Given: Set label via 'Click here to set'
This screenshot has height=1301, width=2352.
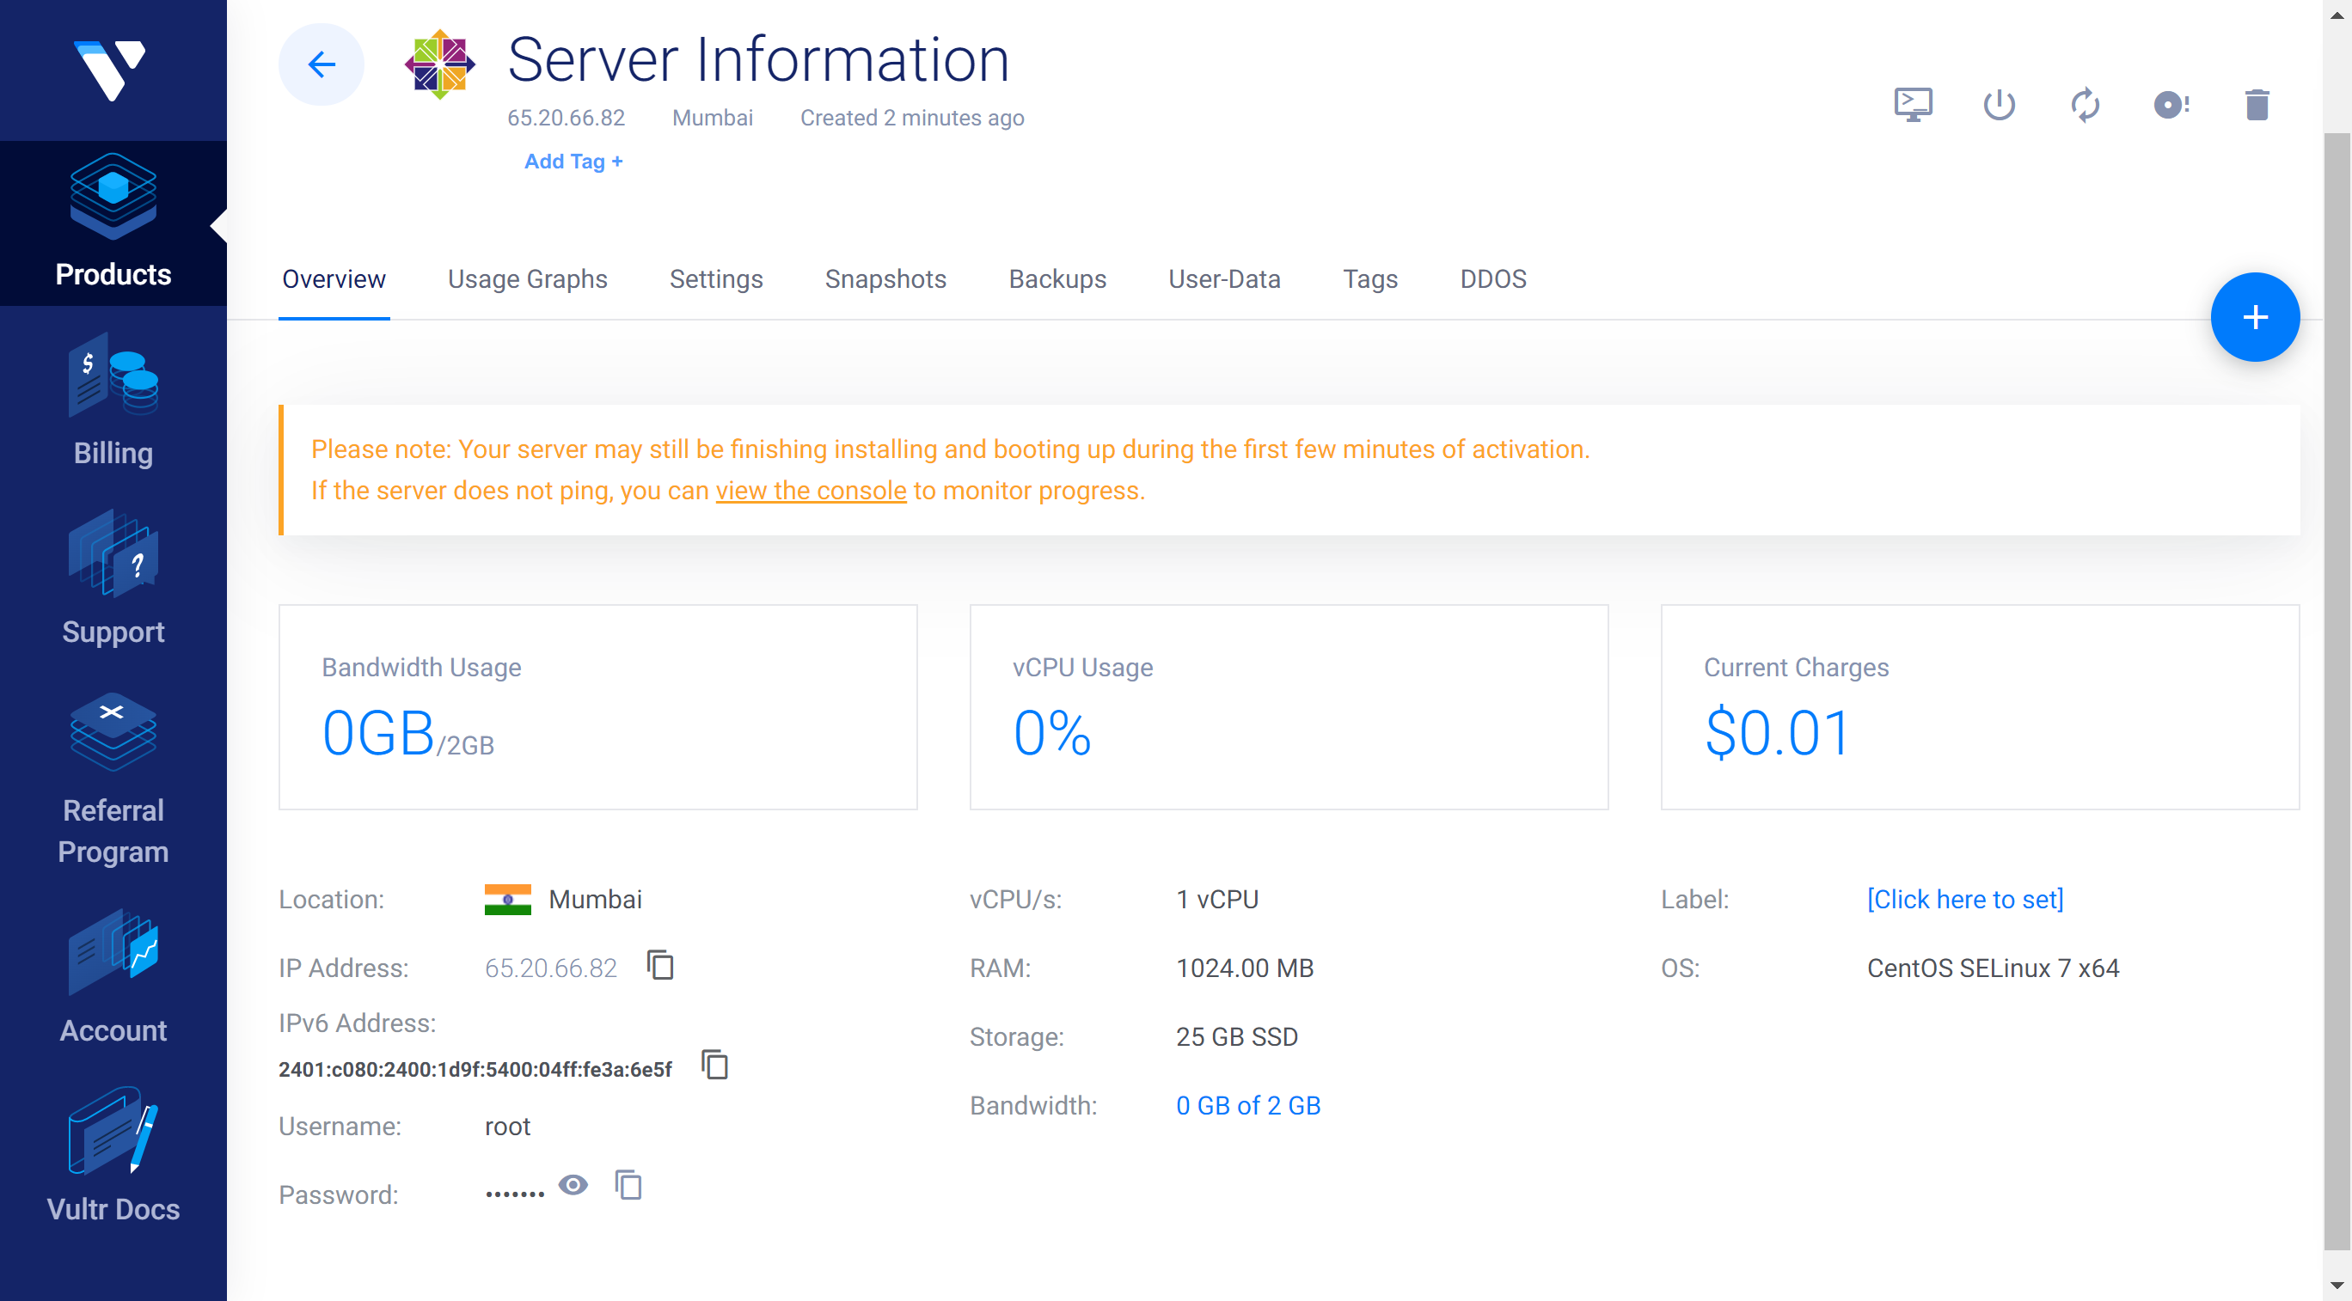Looking at the screenshot, I should click(x=1964, y=900).
